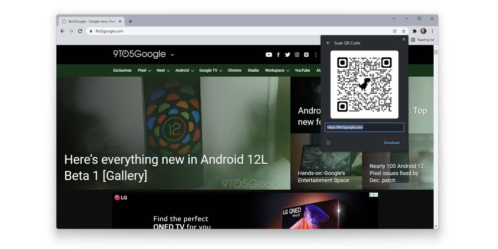Open 9to5Google's YouTube channel icon
Viewport: 498px width, 249px height.
(269, 55)
